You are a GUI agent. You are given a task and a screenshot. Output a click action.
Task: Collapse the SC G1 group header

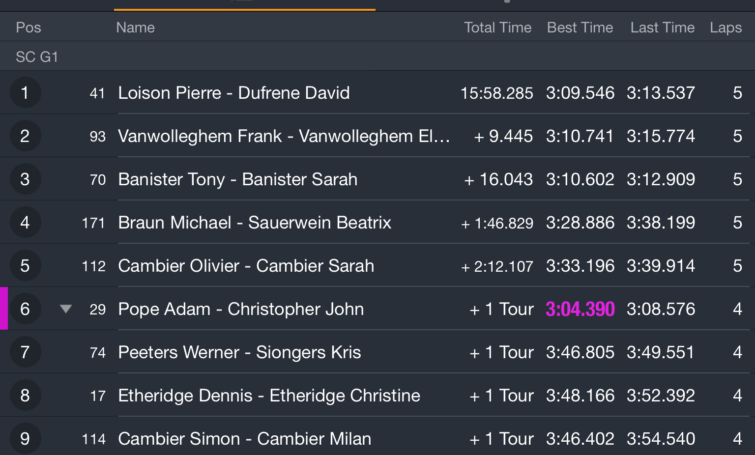pyautogui.click(x=377, y=57)
